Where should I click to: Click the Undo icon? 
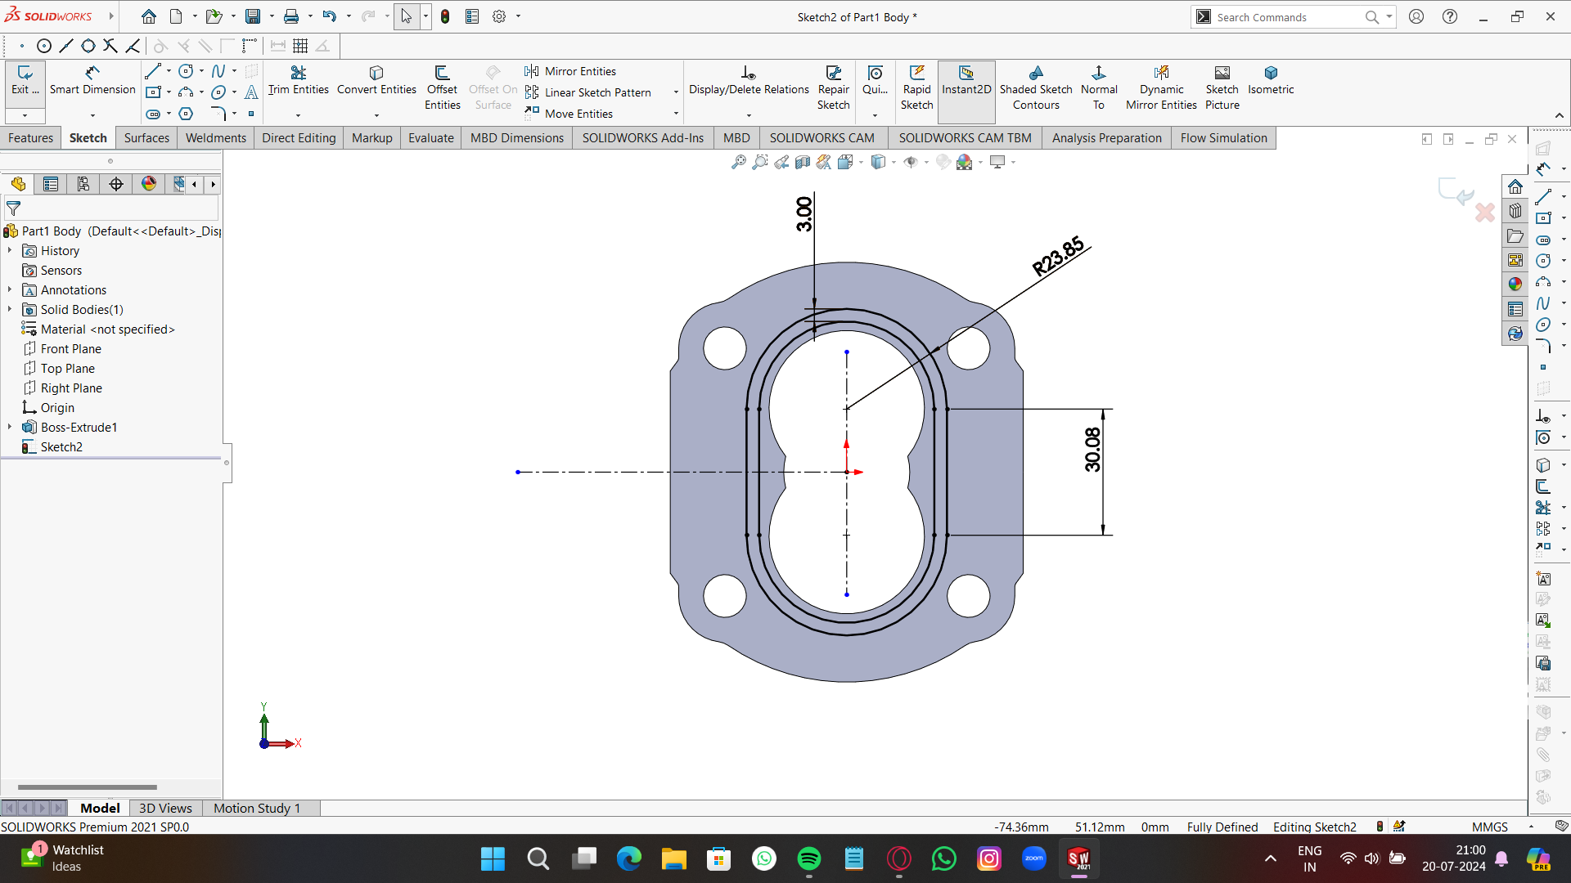[329, 16]
